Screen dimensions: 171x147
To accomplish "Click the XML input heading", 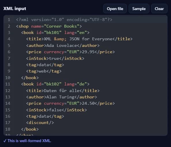I will click(15, 9).
